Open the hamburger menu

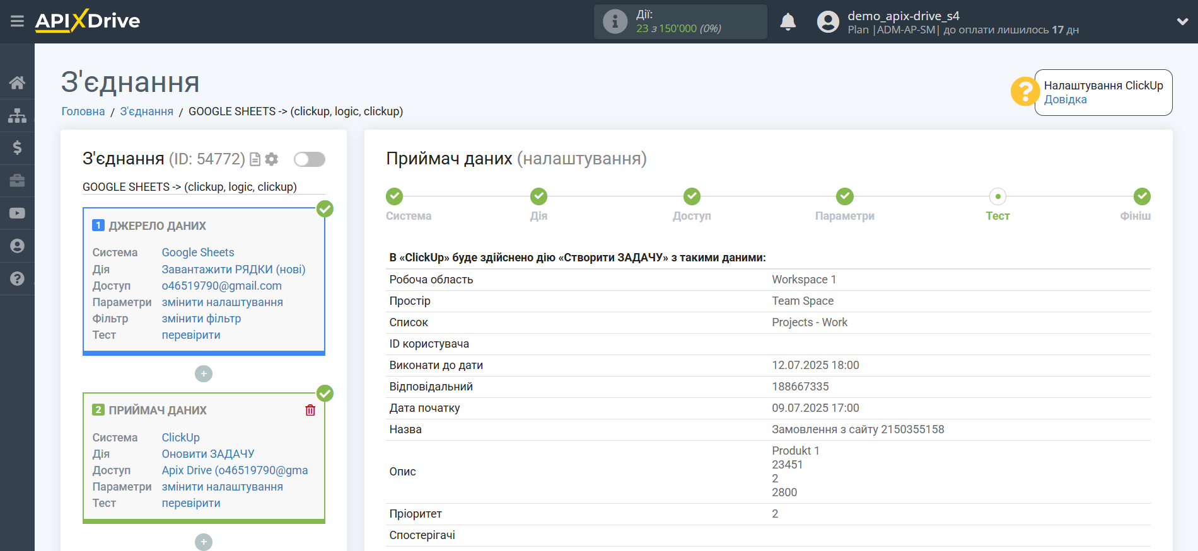tap(17, 21)
